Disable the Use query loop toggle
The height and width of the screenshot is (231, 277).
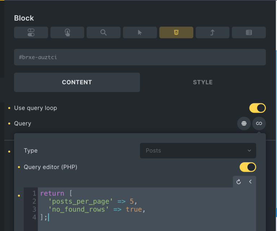[258, 108]
